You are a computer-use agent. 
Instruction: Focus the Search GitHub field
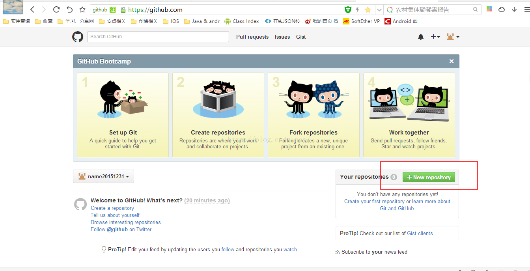click(x=158, y=37)
